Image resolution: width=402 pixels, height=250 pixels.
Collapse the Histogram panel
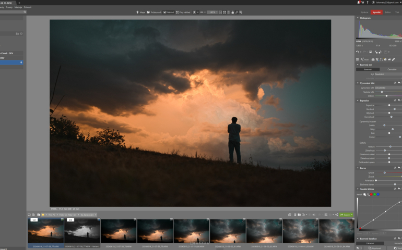358,18
